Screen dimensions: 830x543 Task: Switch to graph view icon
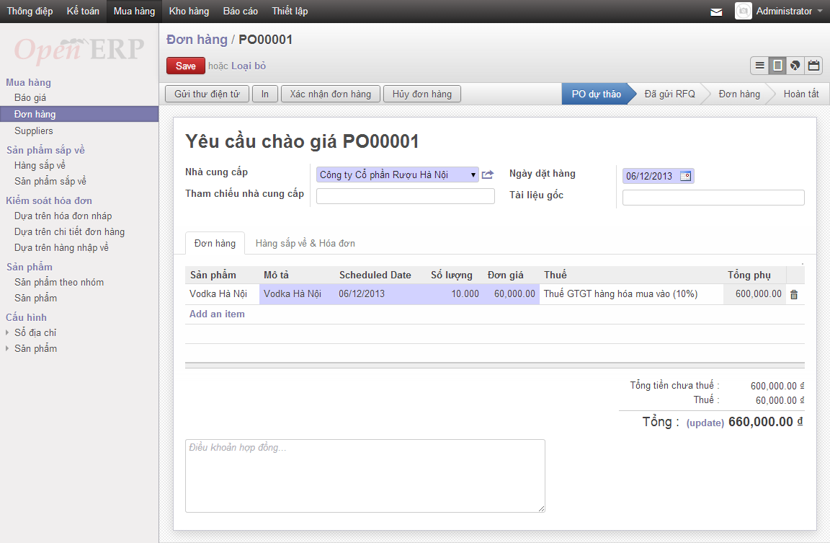(795, 66)
